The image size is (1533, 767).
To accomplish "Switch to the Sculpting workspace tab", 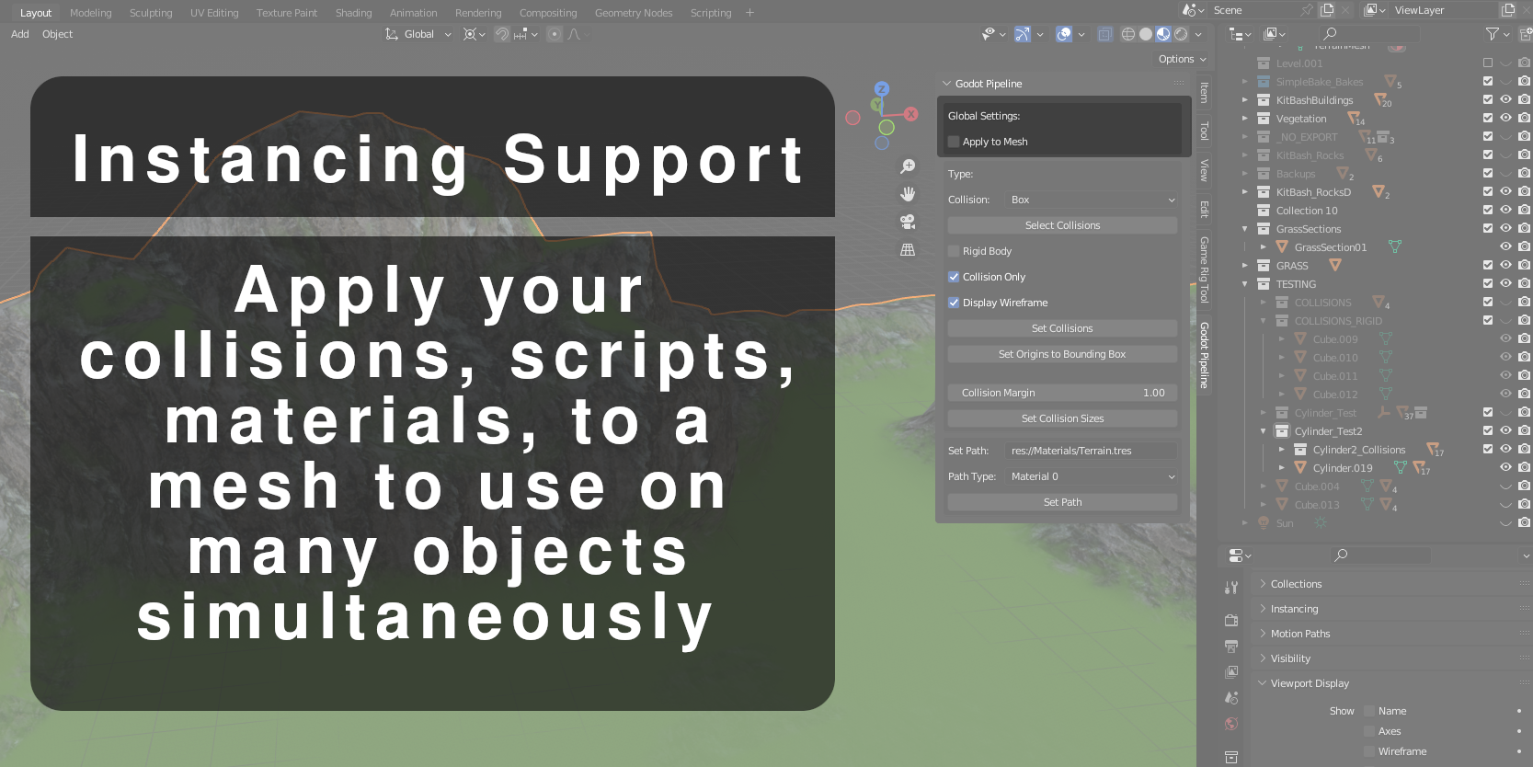I will [x=151, y=13].
